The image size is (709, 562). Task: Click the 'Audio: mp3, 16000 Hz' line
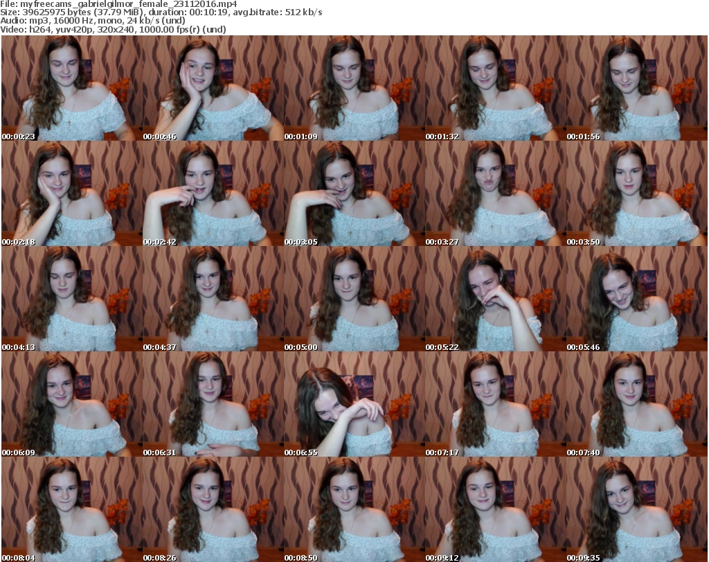point(93,21)
